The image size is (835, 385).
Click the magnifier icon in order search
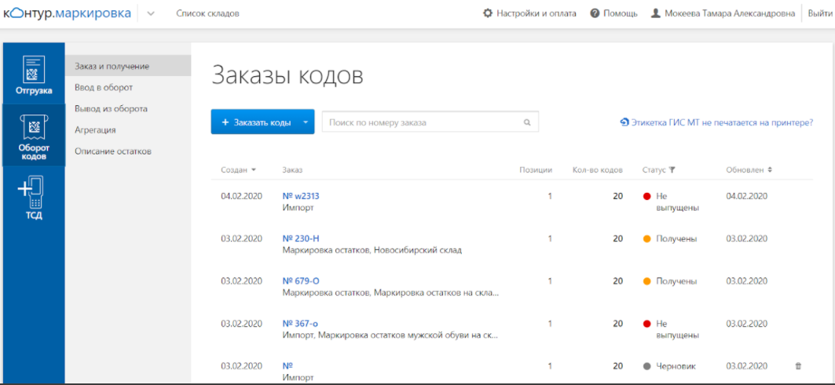coord(527,122)
